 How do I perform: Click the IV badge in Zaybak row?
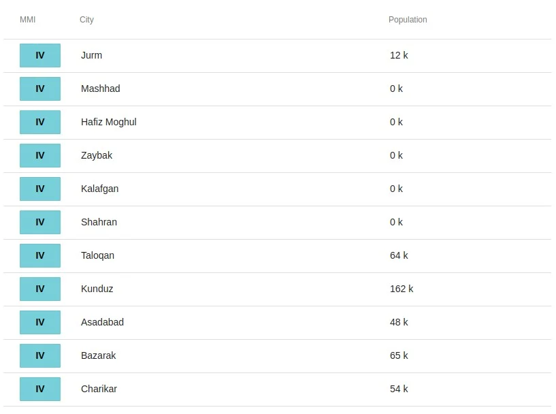pyautogui.click(x=40, y=155)
